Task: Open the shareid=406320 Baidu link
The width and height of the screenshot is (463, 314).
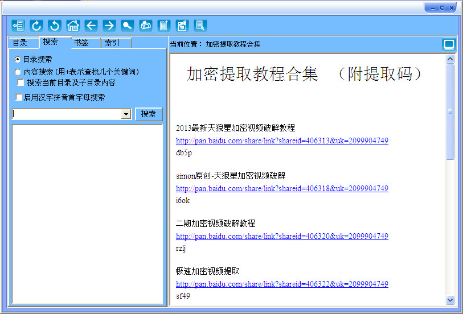Action: tap(282, 236)
